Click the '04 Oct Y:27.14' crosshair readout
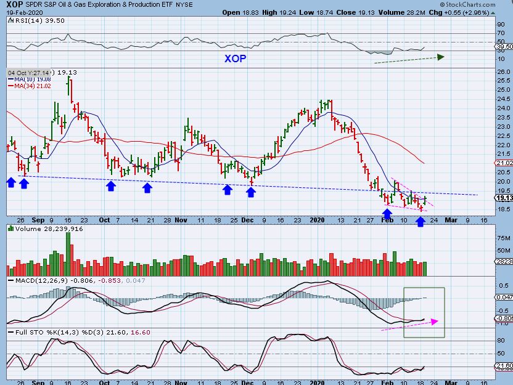The image size is (513, 385). click(x=28, y=73)
